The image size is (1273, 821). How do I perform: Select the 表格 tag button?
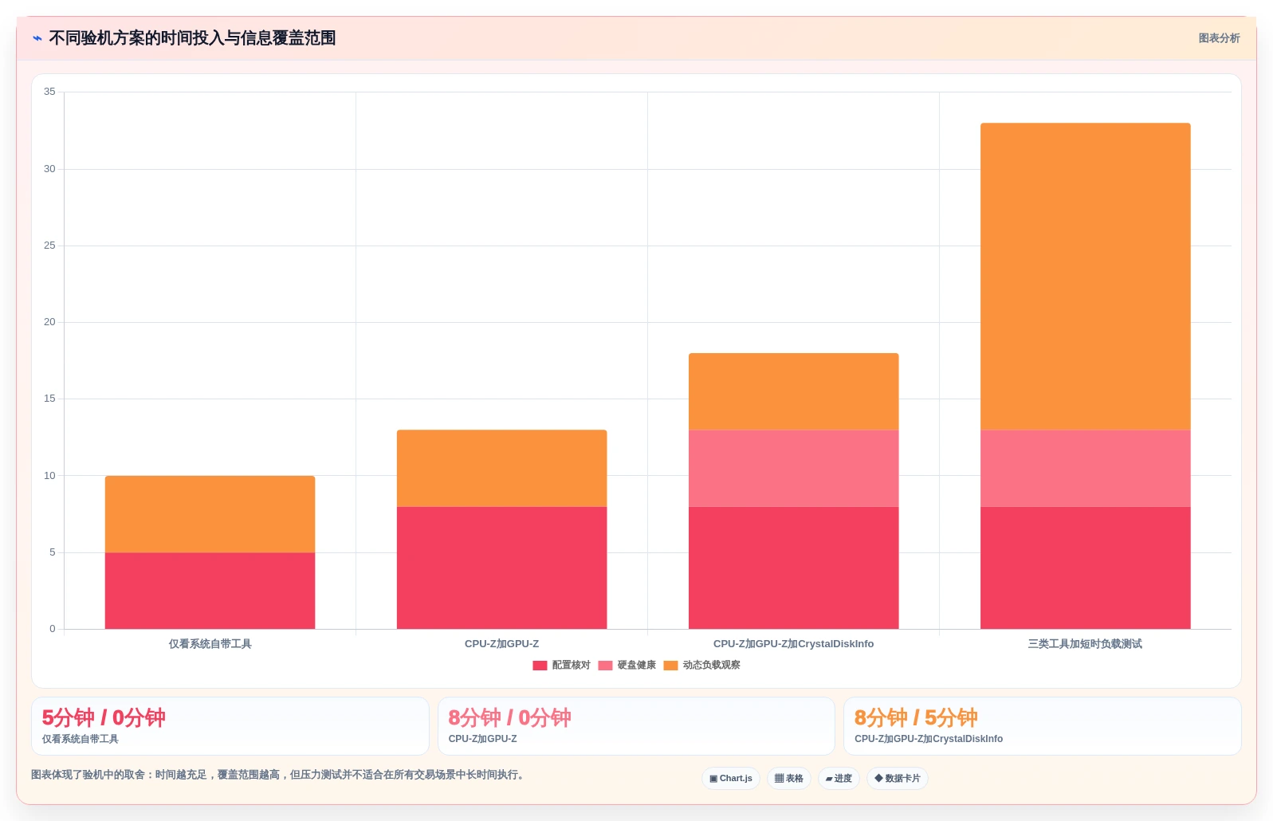789,779
